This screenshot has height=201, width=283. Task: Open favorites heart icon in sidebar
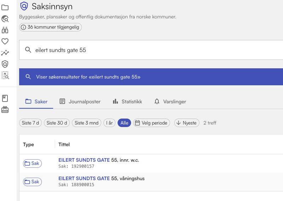click(x=5, y=41)
